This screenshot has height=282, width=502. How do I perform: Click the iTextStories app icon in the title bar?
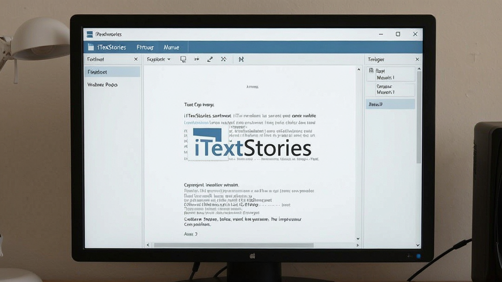(90, 34)
